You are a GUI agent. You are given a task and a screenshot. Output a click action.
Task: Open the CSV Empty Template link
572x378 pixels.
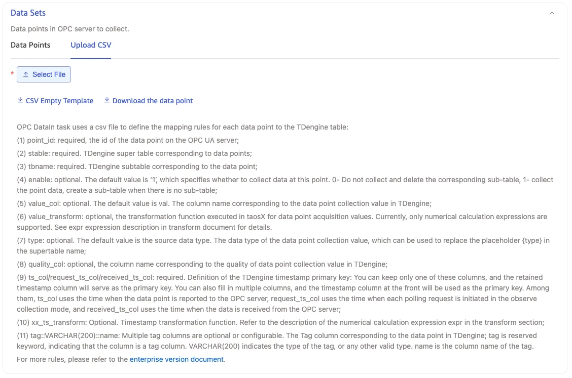(59, 101)
